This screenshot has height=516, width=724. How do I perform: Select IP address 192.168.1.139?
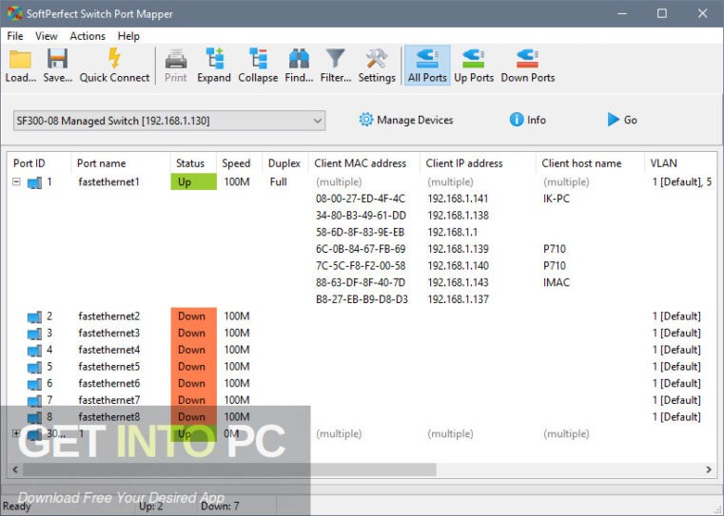pos(458,249)
